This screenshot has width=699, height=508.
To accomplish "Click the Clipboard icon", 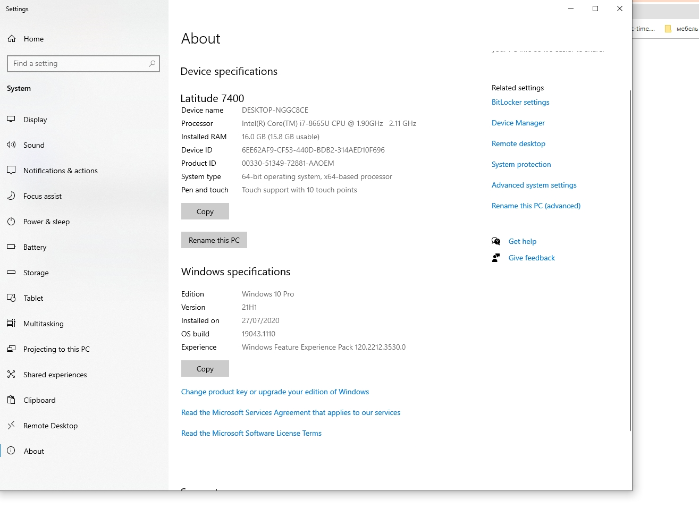I will [x=11, y=400].
